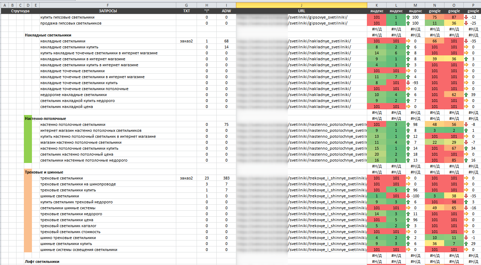Select the column F letter header
The height and width of the screenshot is (265, 481).
(107, 5)
